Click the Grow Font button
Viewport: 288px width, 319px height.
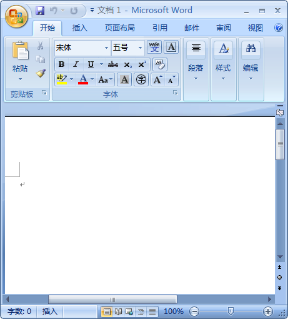pos(158,79)
